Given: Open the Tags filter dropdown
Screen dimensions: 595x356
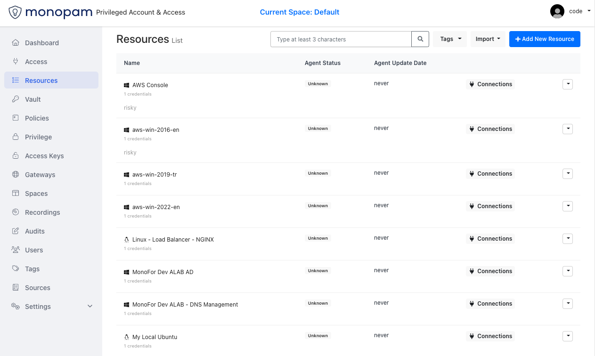Looking at the screenshot, I should [x=450, y=39].
